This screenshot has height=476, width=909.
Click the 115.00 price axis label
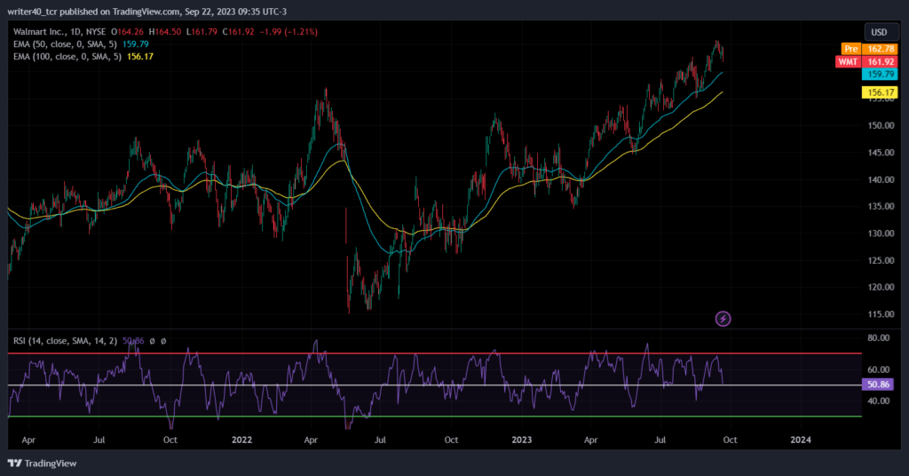point(881,313)
